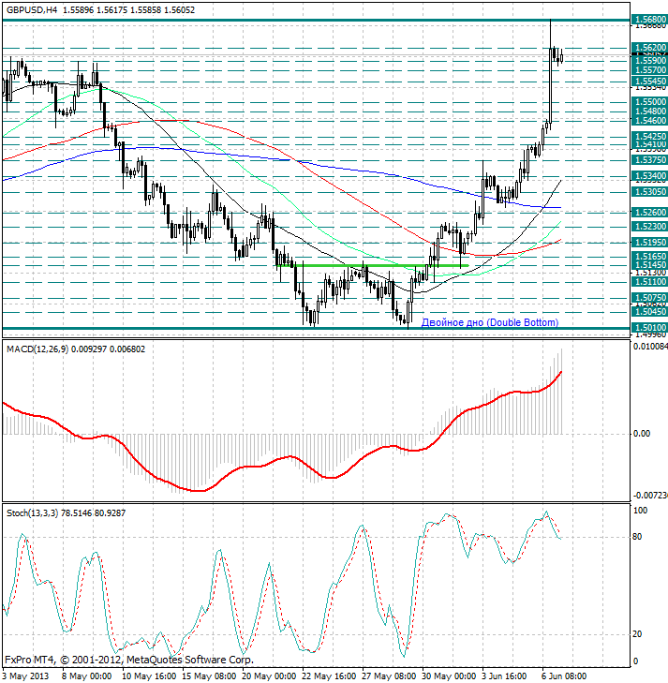Click the '6 Jun 08:00' time axis label
Viewport: 668px width, 683px height.
coord(565,676)
